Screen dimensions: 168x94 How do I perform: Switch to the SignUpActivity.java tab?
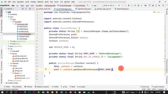84,9
